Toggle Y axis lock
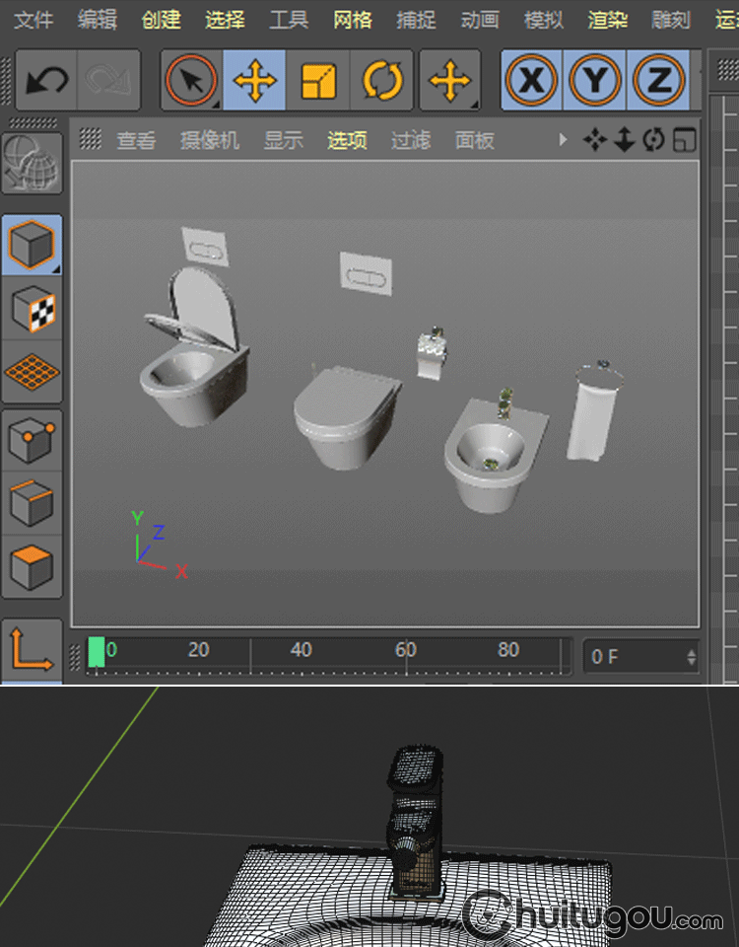Image resolution: width=739 pixels, height=947 pixels. click(595, 81)
